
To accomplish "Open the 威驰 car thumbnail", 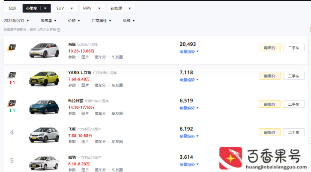I will coord(44,163).
